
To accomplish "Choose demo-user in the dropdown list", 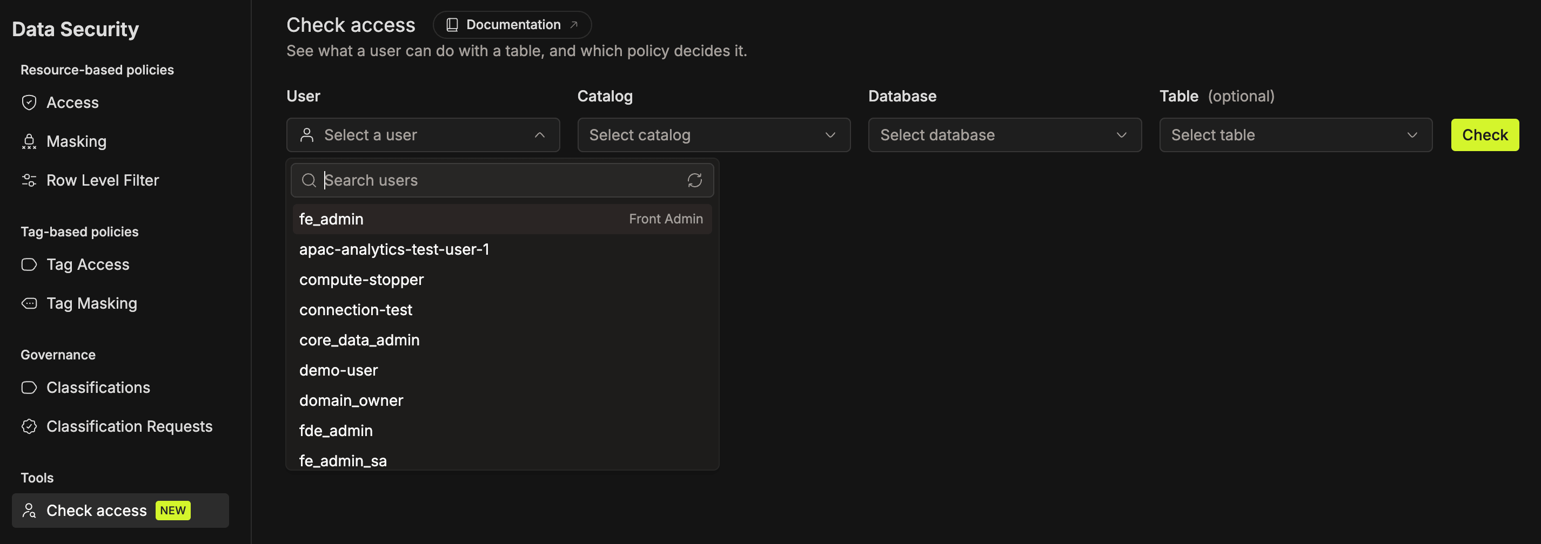I will pyautogui.click(x=502, y=371).
